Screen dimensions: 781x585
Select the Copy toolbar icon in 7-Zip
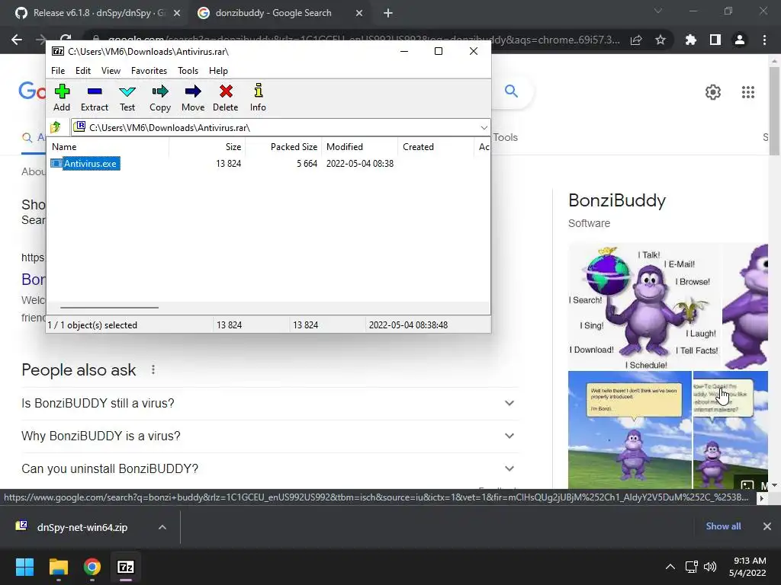160,98
